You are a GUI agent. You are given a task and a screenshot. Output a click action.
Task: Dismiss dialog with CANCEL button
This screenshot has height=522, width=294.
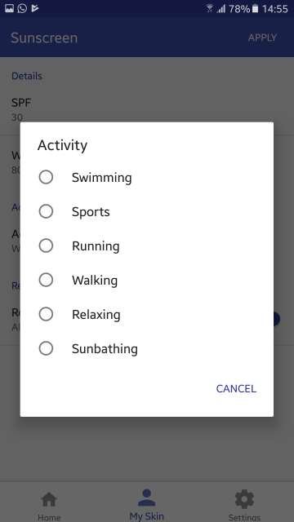click(236, 388)
